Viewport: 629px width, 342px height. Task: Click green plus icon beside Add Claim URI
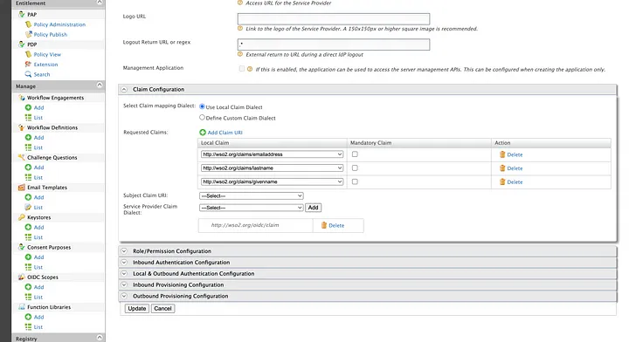[x=203, y=132]
